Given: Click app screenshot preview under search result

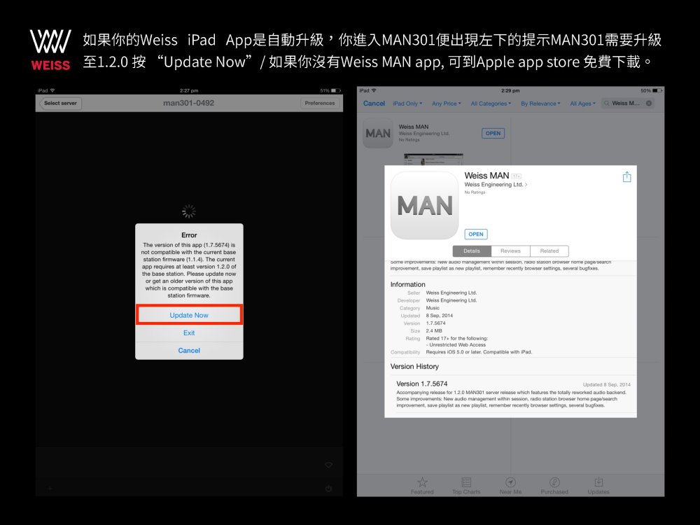Looking at the screenshot, I should click(x=433, y=160).
